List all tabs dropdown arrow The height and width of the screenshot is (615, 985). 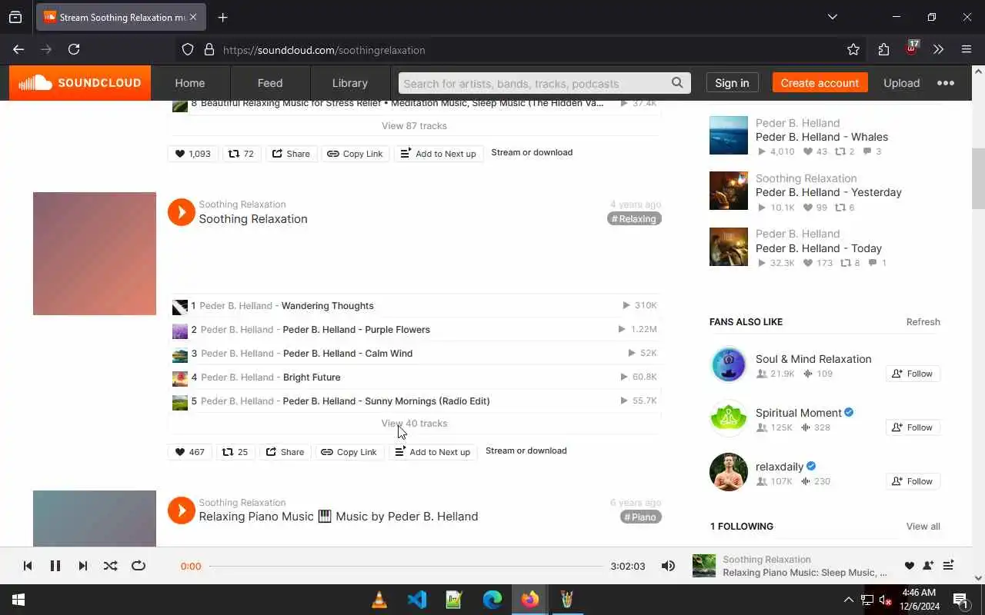[x=832, y=17]
